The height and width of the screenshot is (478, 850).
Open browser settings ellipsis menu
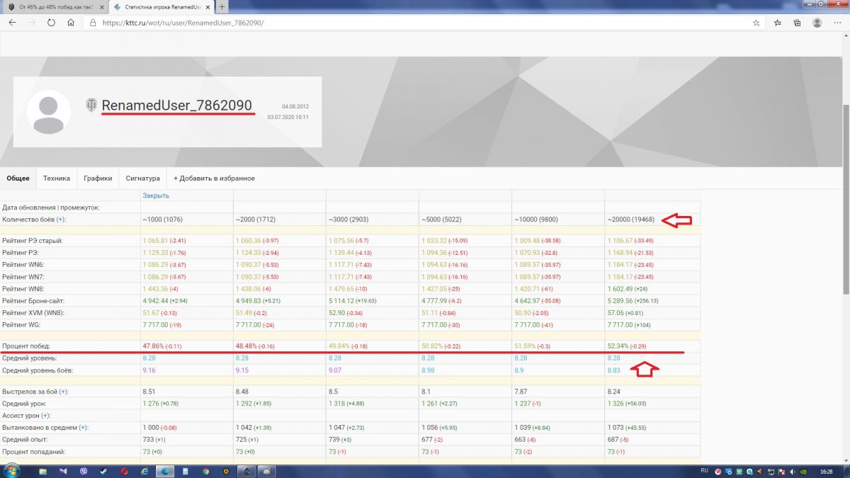click(837, 23)
